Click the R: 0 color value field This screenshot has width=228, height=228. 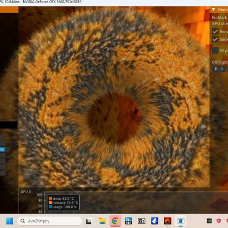click(219, 69)
